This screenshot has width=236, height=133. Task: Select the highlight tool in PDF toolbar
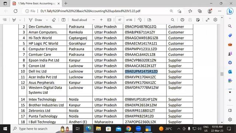coord(14,20)
